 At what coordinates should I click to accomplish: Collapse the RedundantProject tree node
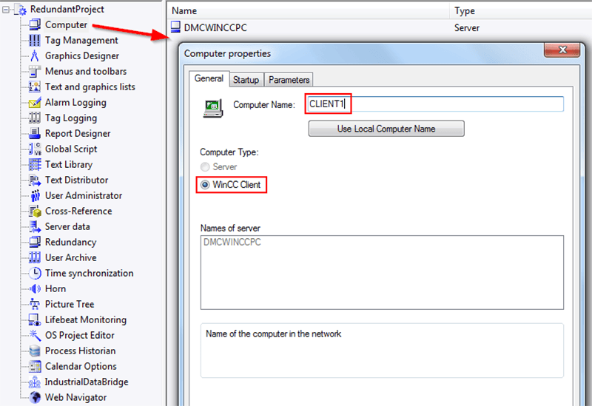click(6, 10)
